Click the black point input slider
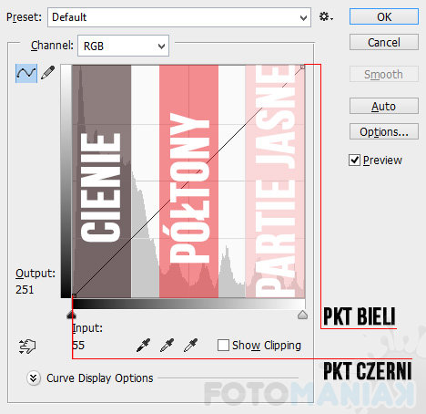The image size is (426, 414). pyautogui.click(x=72, y=315)
